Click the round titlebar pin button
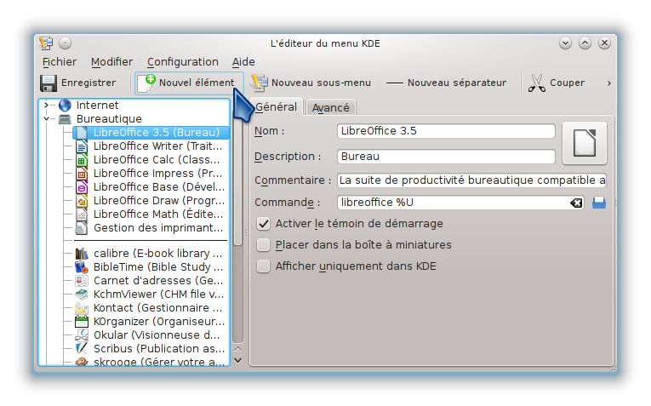This screenshot has width=651, height=406. (66, 43)
